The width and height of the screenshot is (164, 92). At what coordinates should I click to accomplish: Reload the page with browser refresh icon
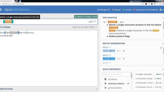coord(3,4)
